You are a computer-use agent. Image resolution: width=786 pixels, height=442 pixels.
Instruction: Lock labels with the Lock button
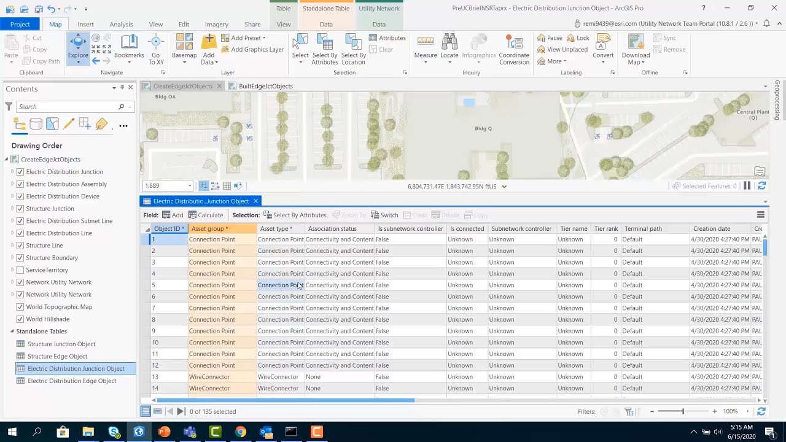pyautogui.click(x=578, y=38)
